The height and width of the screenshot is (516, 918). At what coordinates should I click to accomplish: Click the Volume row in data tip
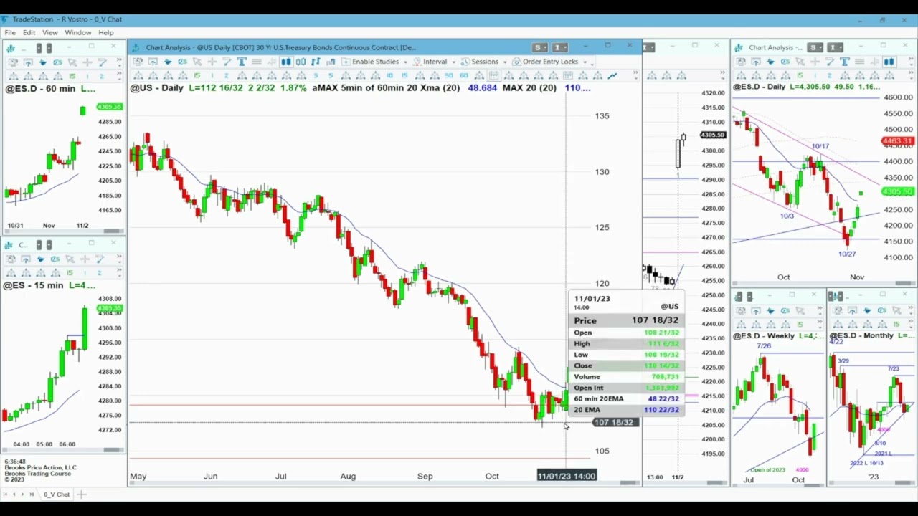pos(626,376)
